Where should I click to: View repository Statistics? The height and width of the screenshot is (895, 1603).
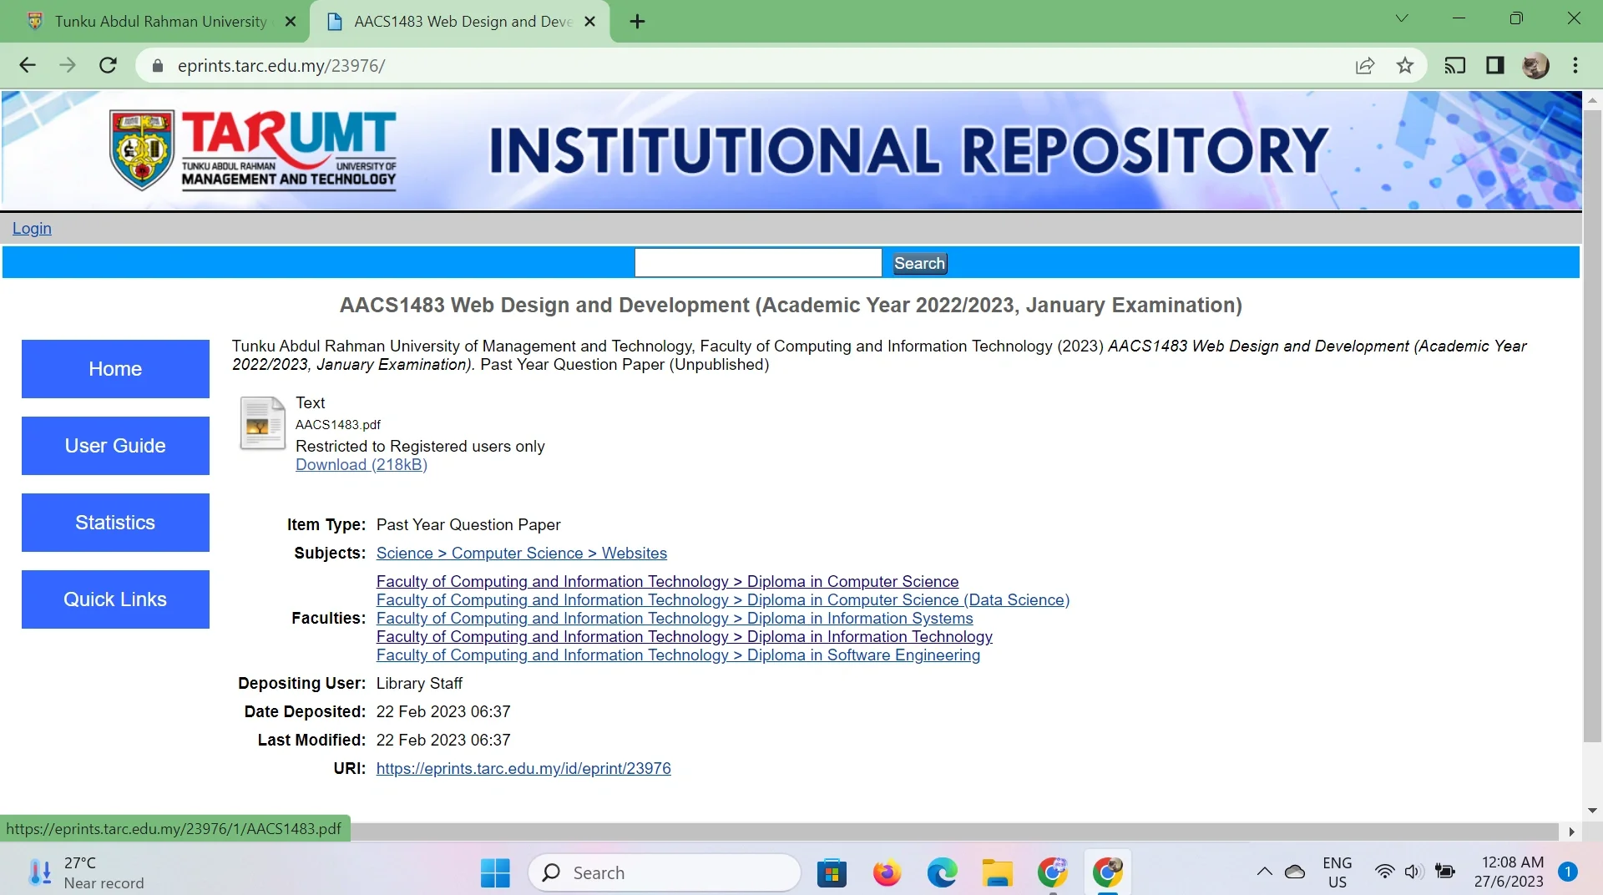[115, 523]
